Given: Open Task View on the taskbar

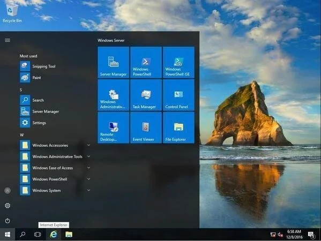Looking at the screenshot, I should [x=38, y=234].
